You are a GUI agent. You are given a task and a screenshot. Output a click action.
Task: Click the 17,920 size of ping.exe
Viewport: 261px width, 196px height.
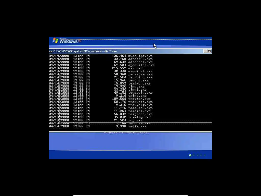[120, 87]
